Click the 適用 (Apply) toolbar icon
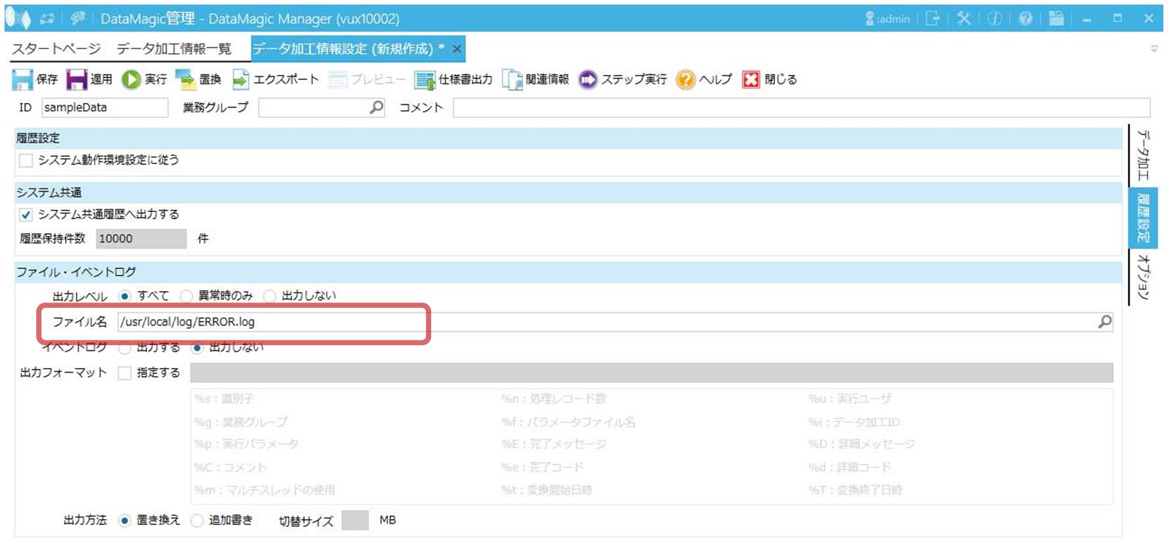Screen dimensions: 1168x546 pos(77,79)
